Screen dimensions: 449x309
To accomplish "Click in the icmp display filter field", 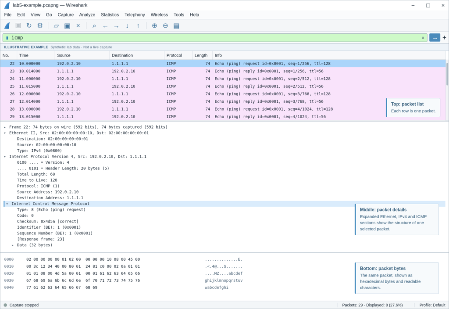I will [215, 38].
